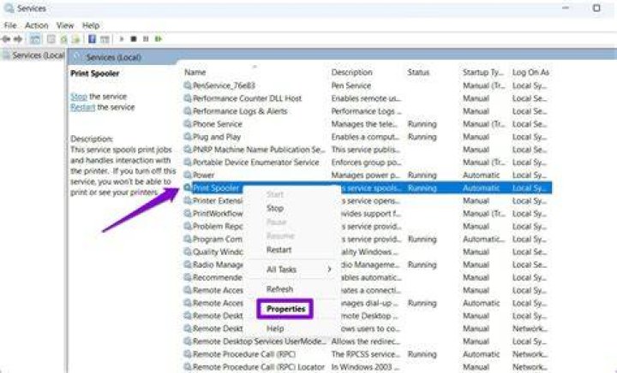This screenshot has height=373, width=617.
Task: Select PNRP Machine Name Publication service
Action: pos(368,149)
